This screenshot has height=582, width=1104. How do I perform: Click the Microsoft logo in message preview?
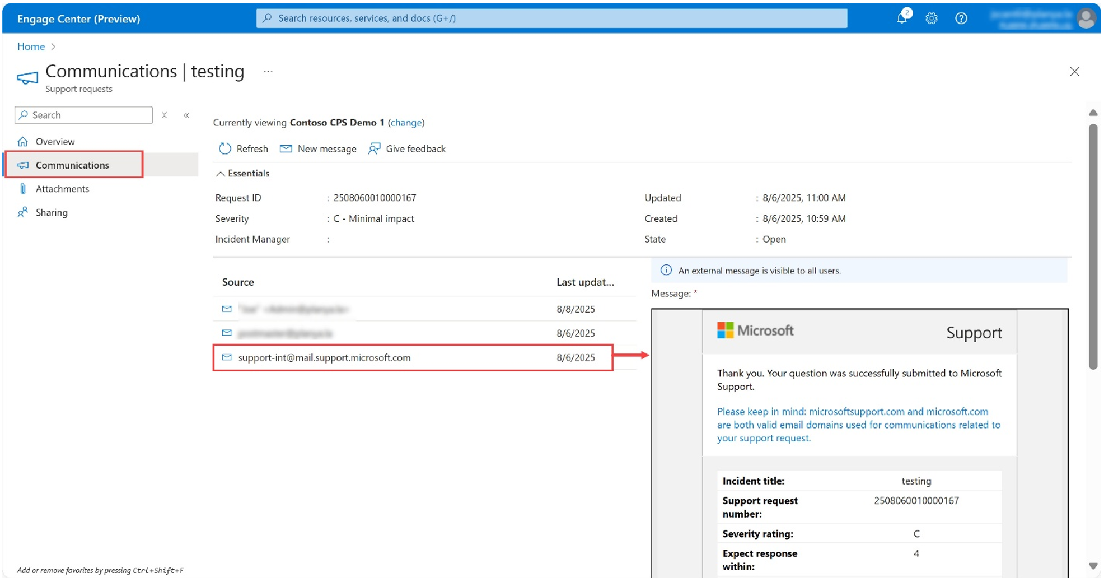[755, 330]
